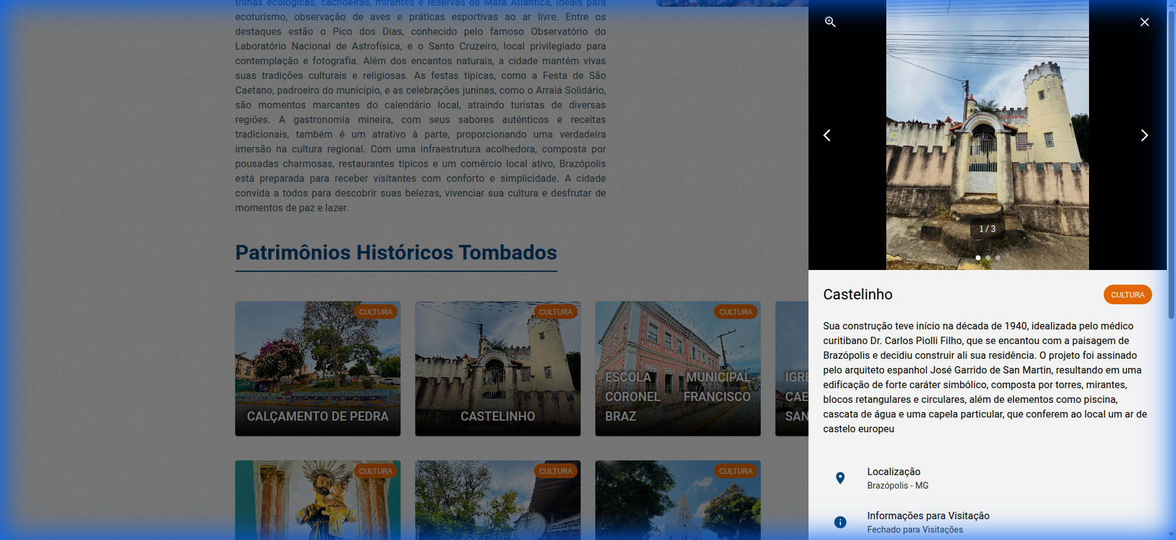Close the Castelinho detail panel
Image resolution: width=1176 pixels, height=540 pixels.
click(x=1144, y=22)
